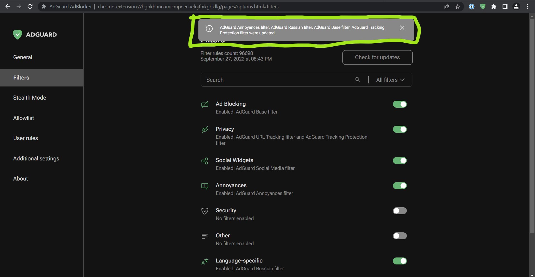Turn on the Other filters toggle
Image resolution: width=535 pixels, height=277 pixels.
click(x=400, y=236)
